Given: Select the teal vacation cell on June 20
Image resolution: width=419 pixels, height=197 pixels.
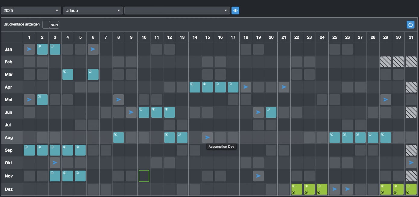Looking at the screenshot, I should pos(271,113).
